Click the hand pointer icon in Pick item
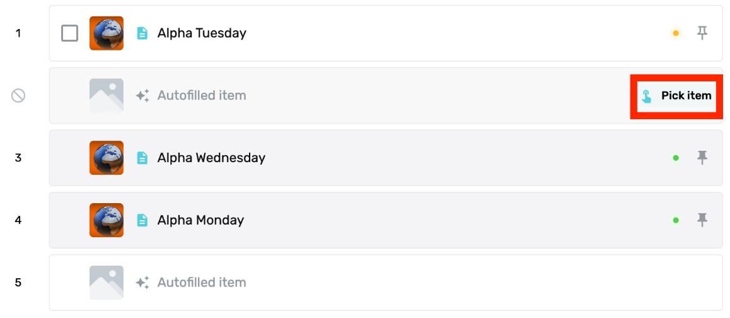This screenshot has height=318, width=730. [x=647, y=96]
